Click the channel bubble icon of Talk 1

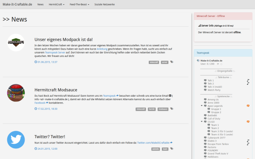(205, 80)
